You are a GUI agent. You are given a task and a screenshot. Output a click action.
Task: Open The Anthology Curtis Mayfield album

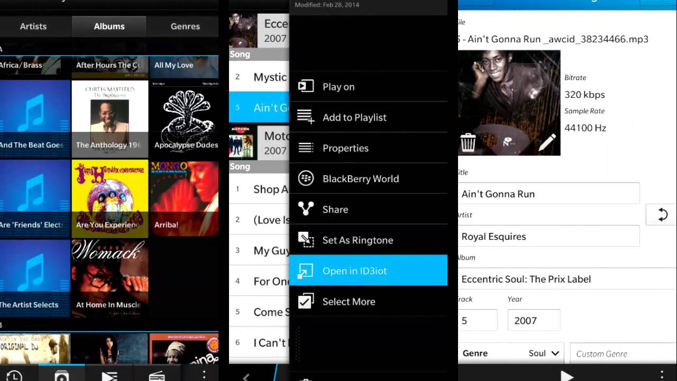pyautogui.click(x=110, y=119)
